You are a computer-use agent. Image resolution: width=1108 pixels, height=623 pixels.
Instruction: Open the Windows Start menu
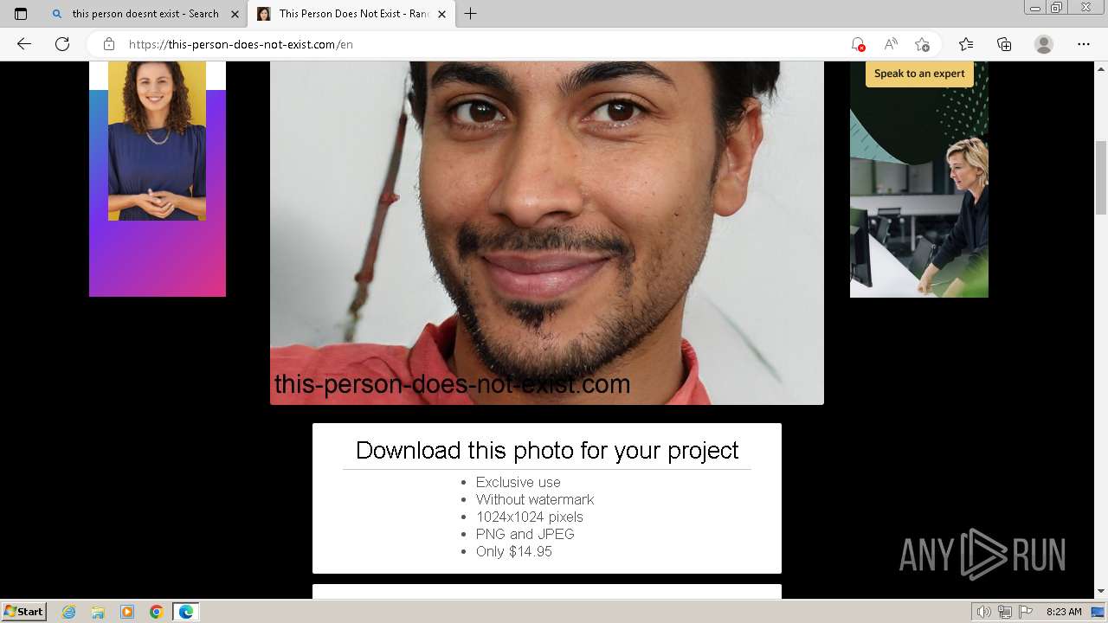coord(24,611)
